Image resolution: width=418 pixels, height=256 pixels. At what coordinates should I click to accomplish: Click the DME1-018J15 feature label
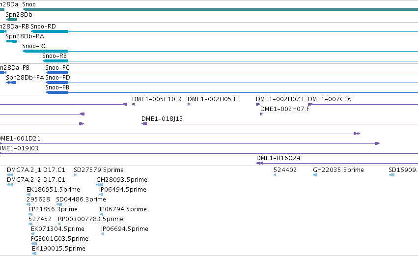click(162, 119)
